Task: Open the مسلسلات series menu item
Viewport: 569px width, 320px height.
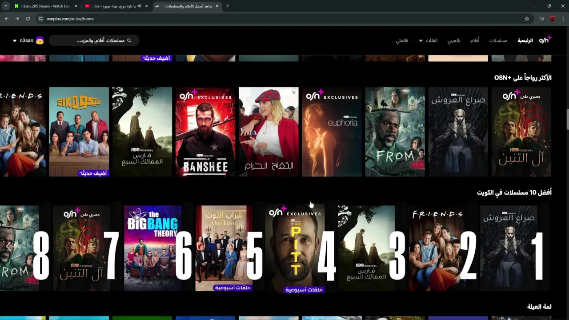Action: click(498, 40)
